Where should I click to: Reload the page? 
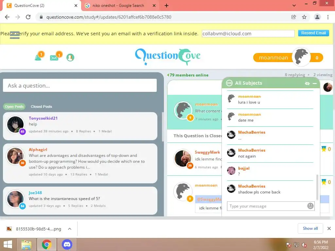(x=28, y=17)
